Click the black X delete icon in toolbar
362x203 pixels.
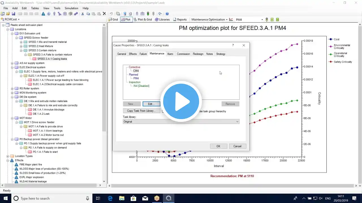pos(104,14)
